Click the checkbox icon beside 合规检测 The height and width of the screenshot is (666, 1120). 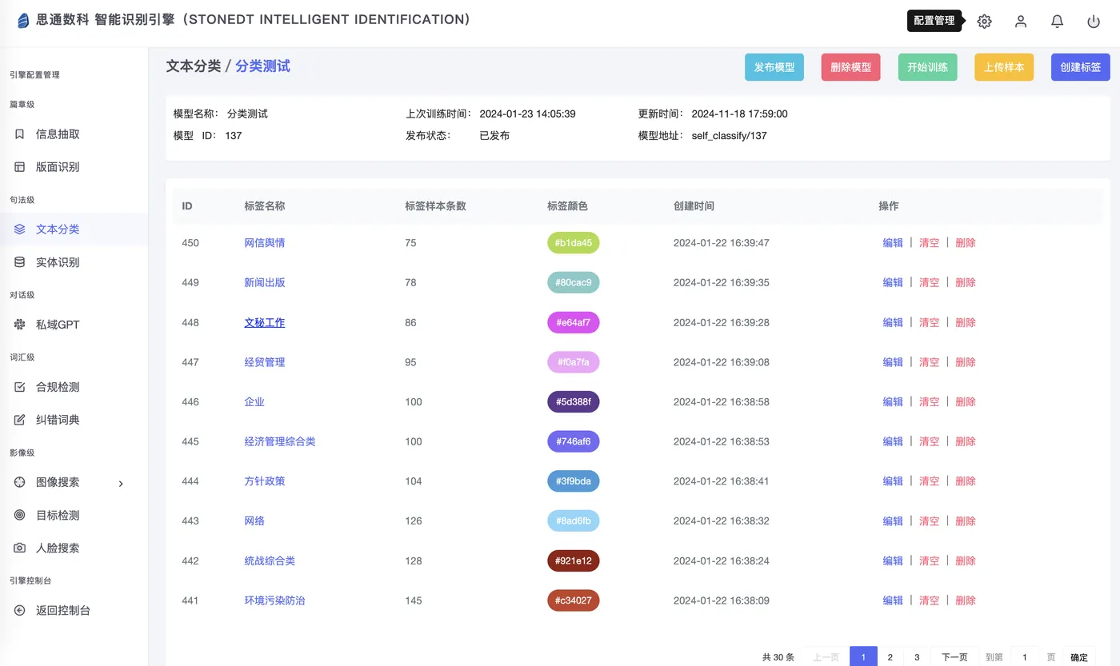point(20,387)
